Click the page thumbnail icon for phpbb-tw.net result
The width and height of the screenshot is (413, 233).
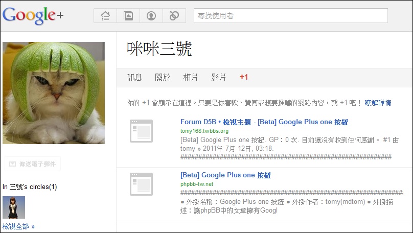click(x=141, y=184)
